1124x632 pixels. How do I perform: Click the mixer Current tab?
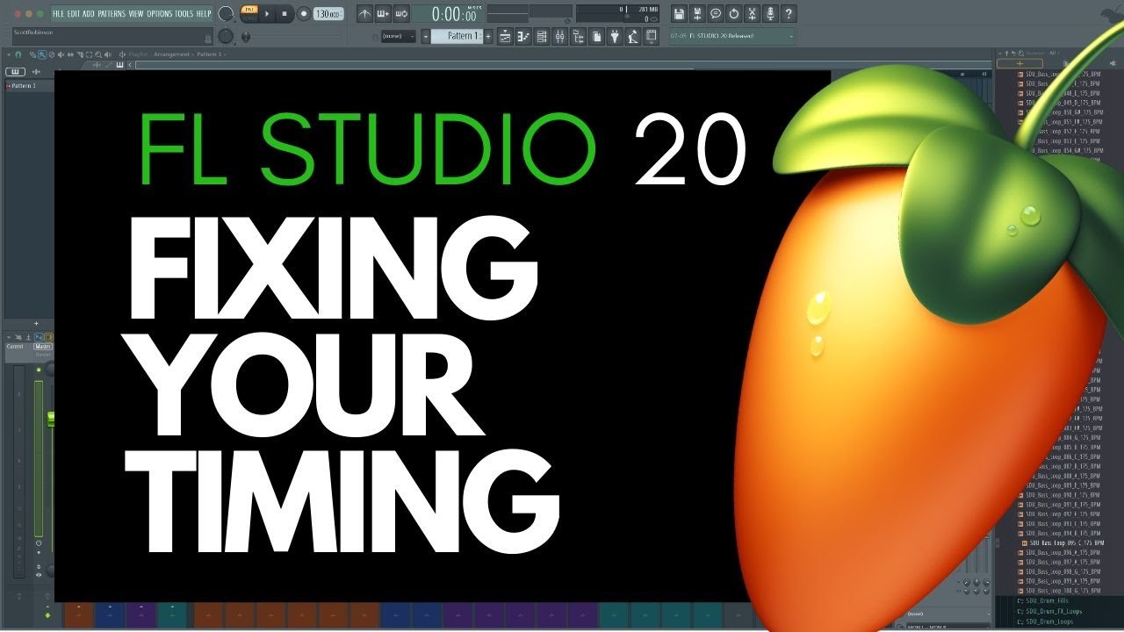tap(15, 347)
